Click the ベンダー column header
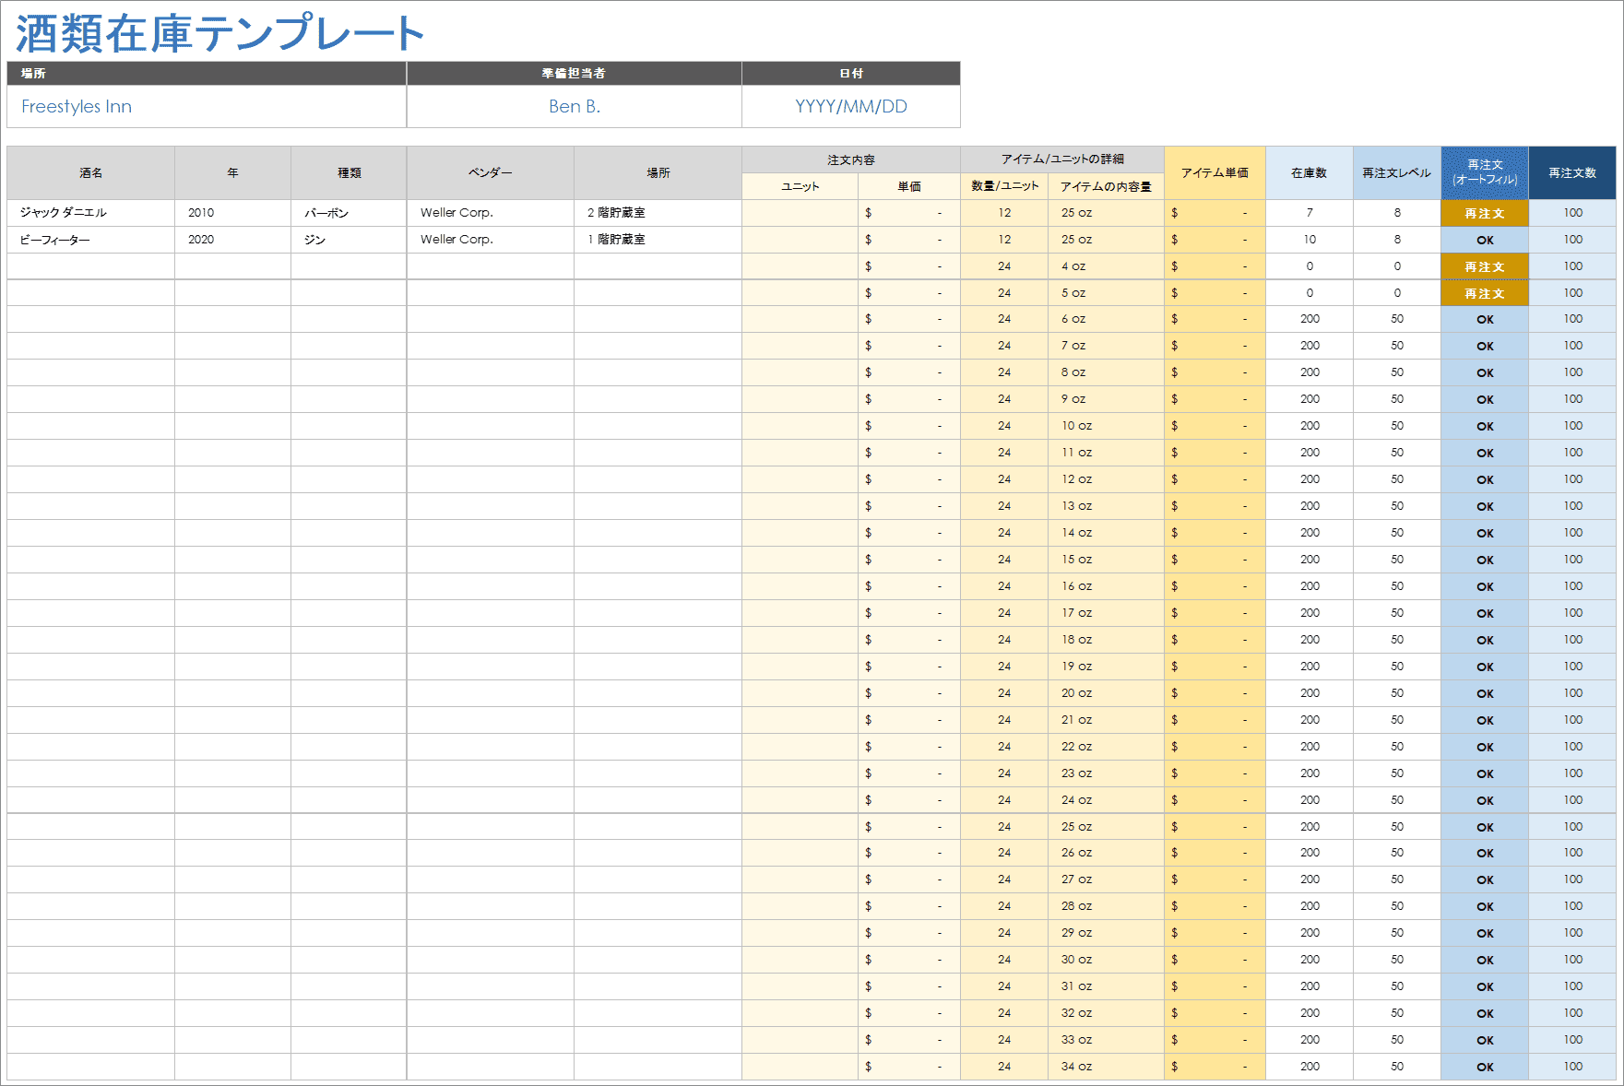Image resolution: width=1624 pixels, height=1086 pixels. click(x=491, y=173)
